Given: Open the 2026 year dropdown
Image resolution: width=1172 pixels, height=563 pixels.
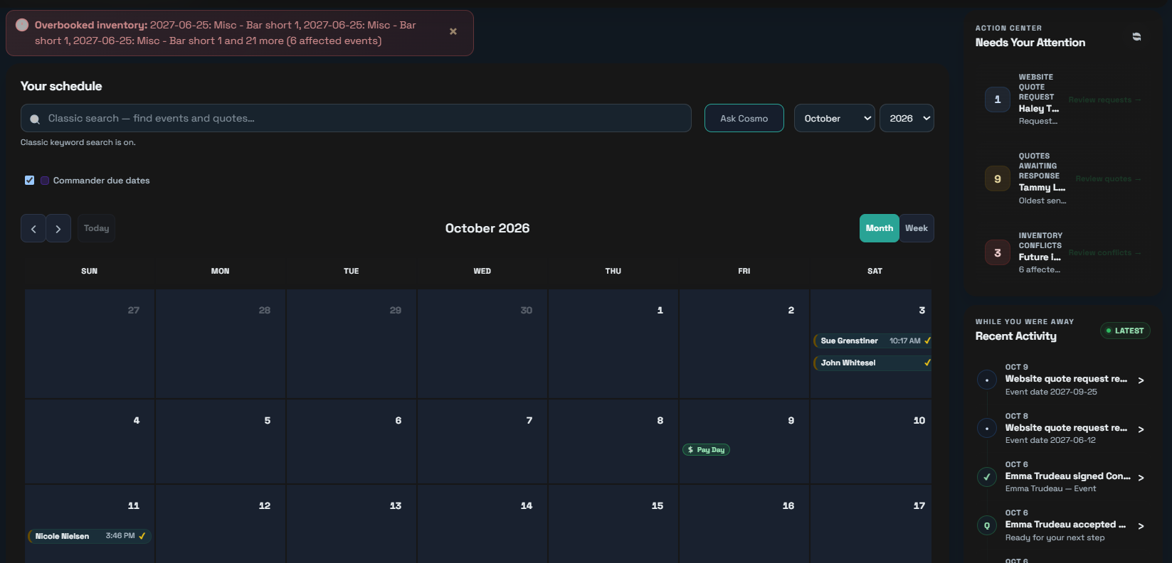Looking at the screenshot, I should (907, 118).
